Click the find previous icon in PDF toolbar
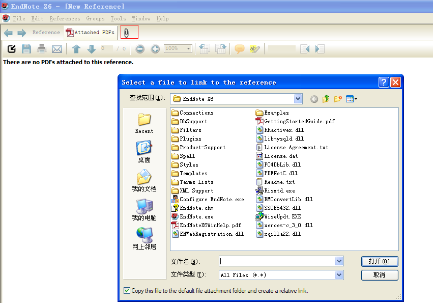The width and height of the screenshot is (433, 303). coord(305,49)
